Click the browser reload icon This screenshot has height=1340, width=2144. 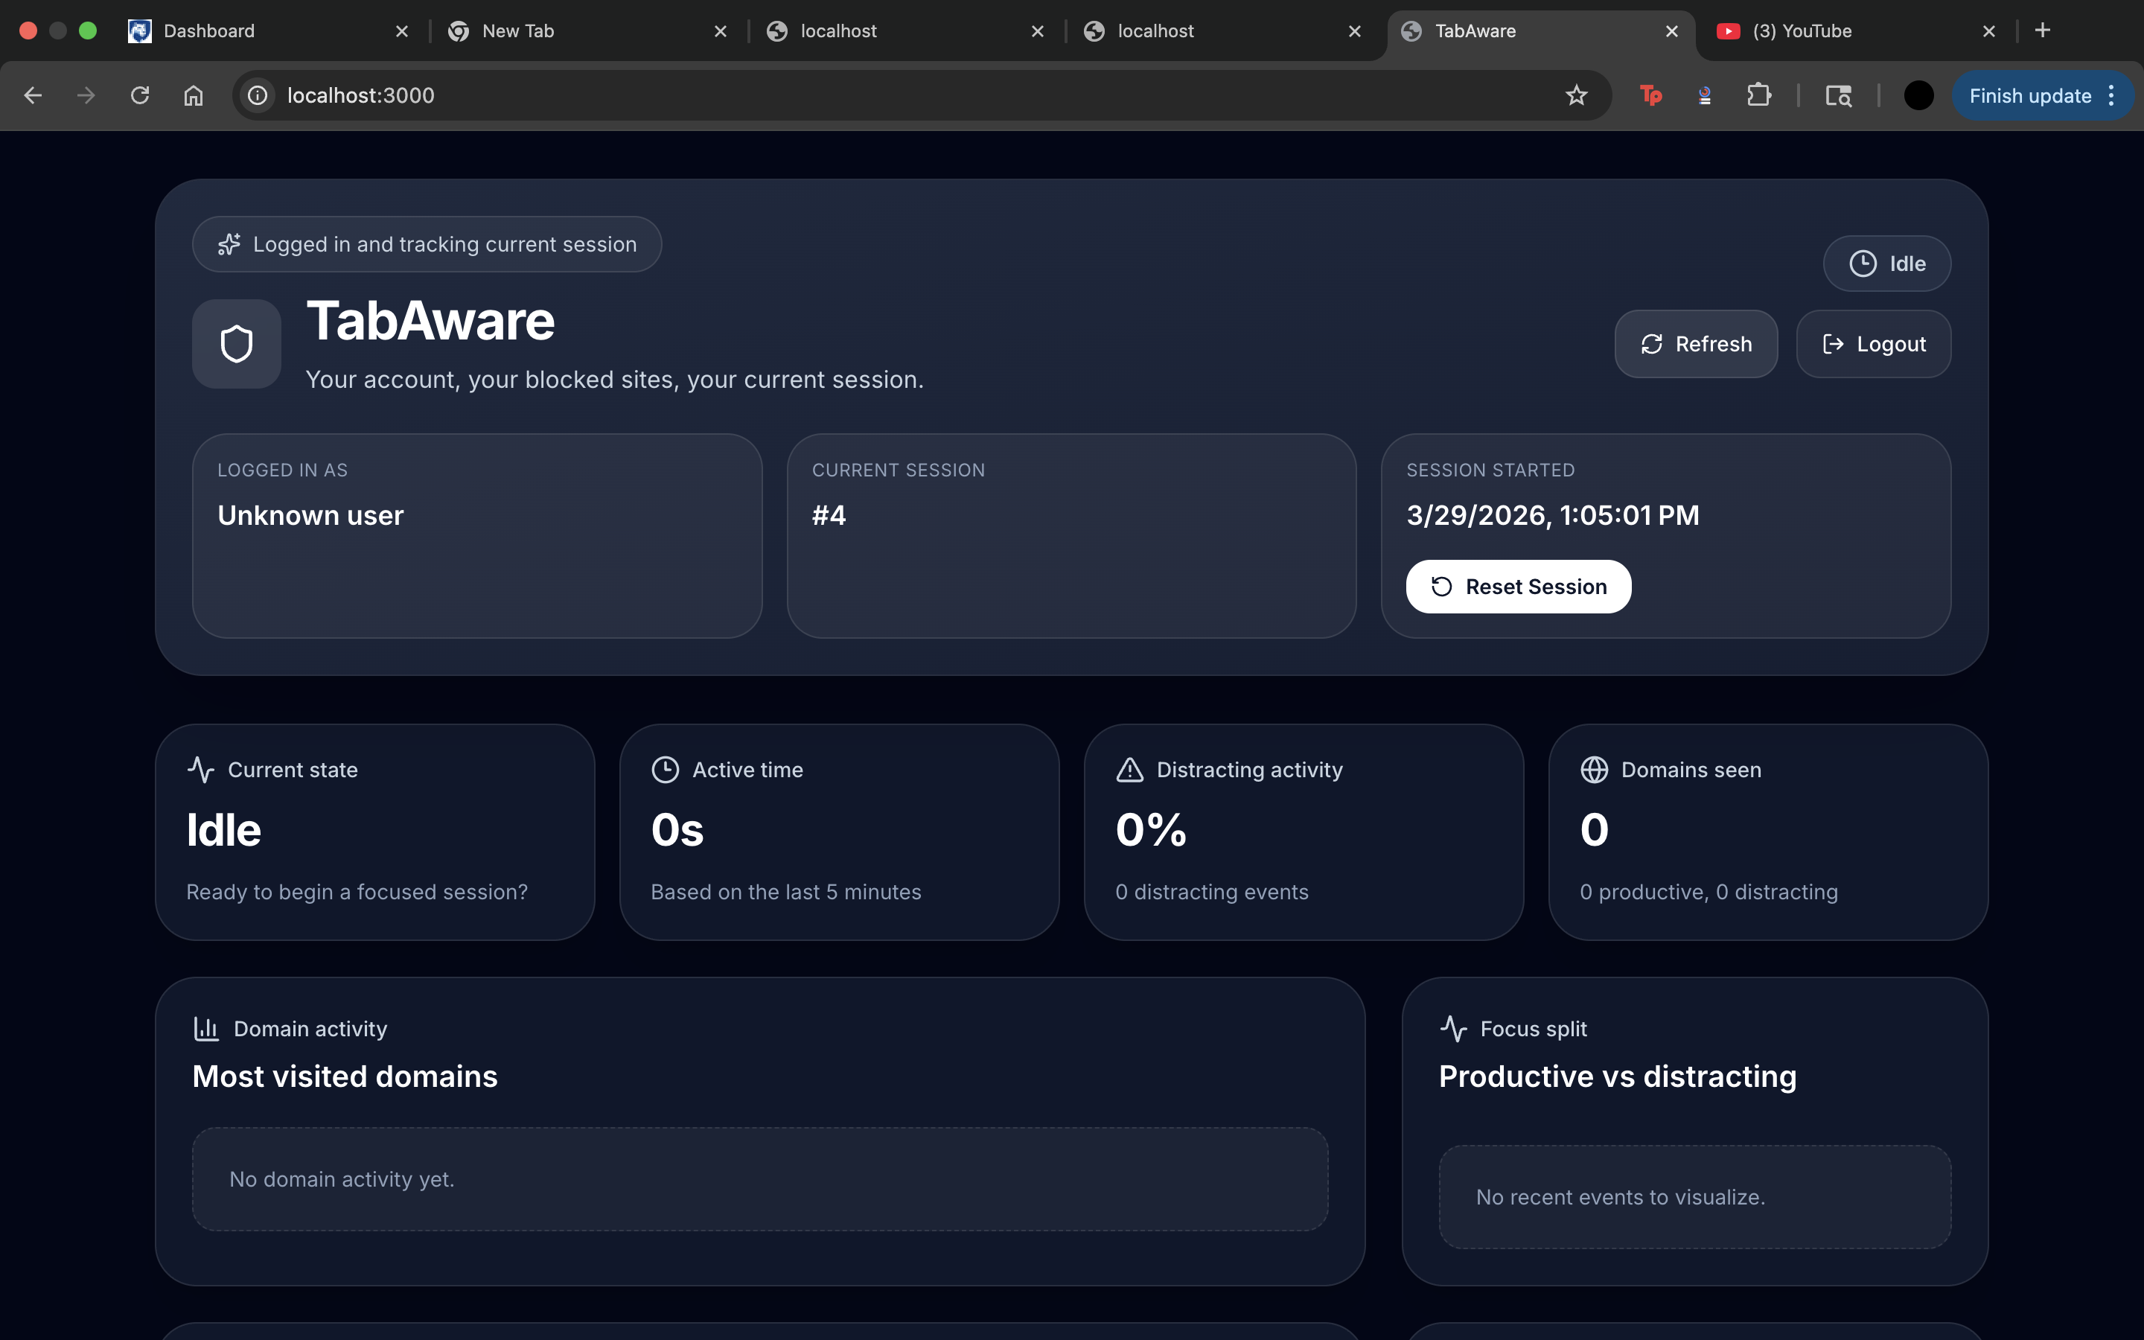140,96
